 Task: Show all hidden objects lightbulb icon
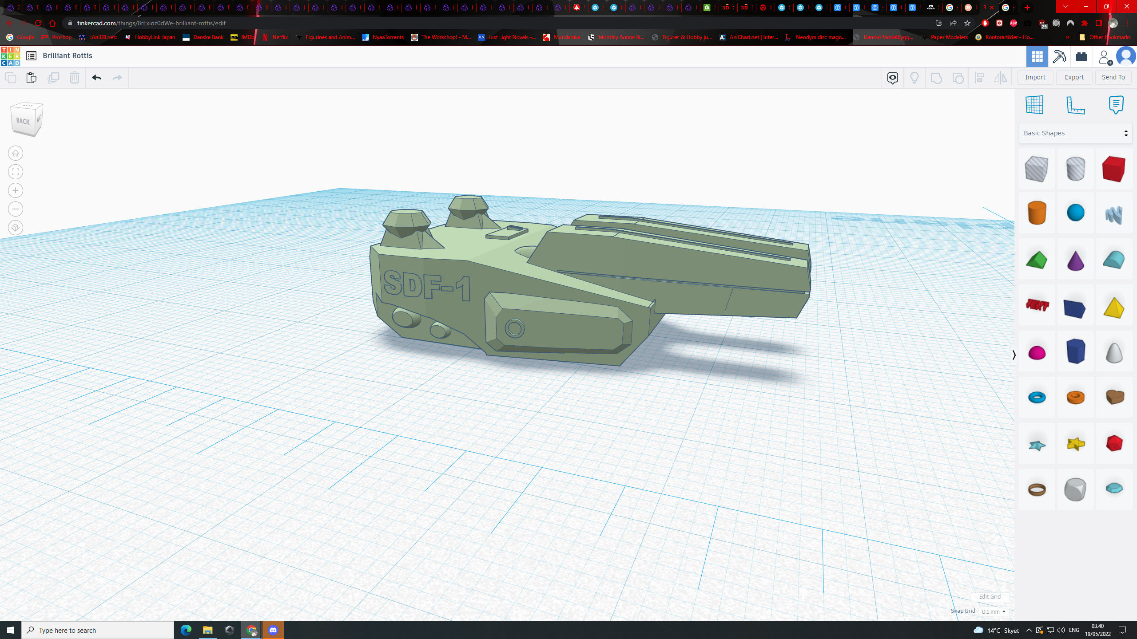[x=914, y=78]
